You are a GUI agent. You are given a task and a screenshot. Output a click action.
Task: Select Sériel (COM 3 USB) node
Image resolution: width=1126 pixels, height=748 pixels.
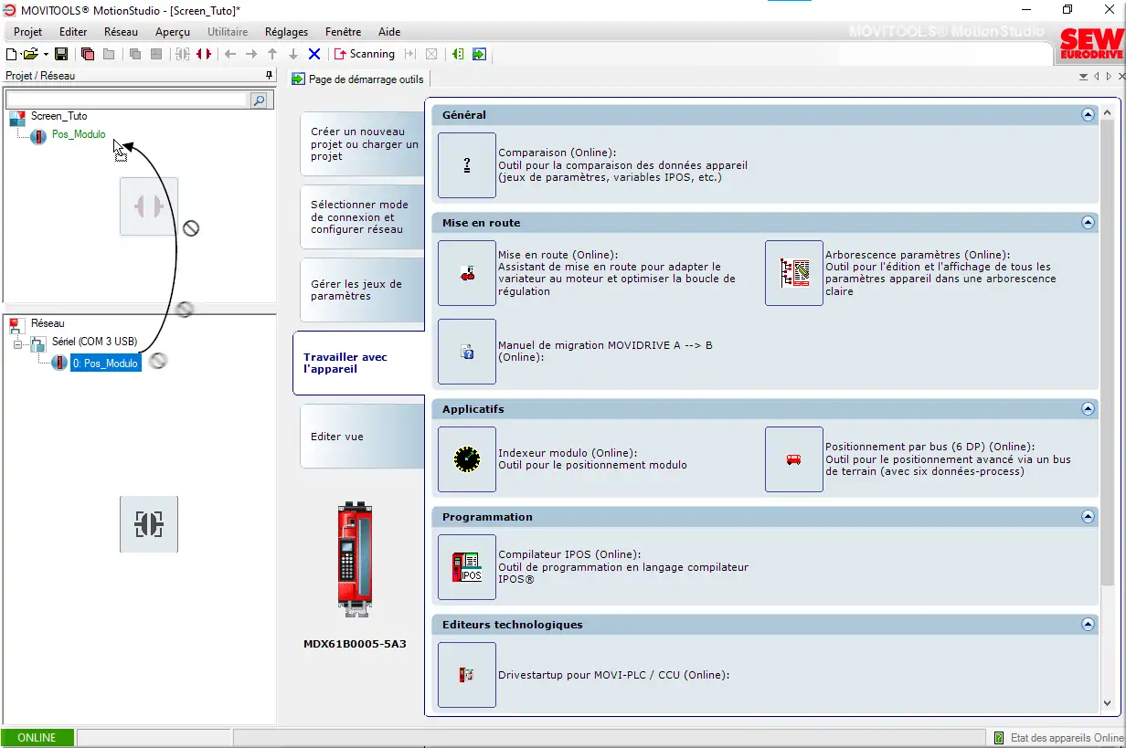(94, 342)
